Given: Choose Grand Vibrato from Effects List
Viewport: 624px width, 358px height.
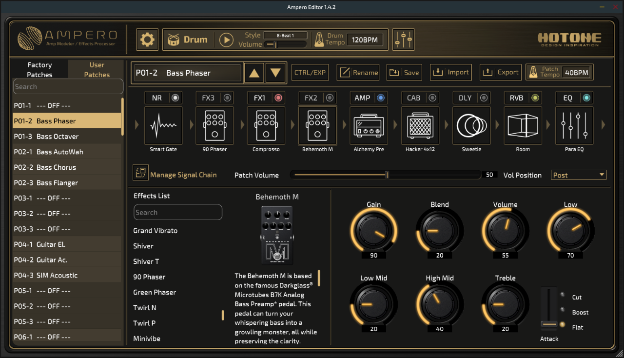Looking at the screenshot, I should click(x=156, y=231).
